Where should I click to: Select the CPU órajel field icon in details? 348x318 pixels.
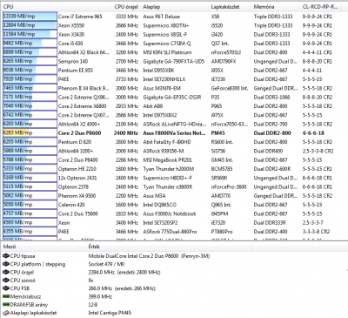(6, 272)
